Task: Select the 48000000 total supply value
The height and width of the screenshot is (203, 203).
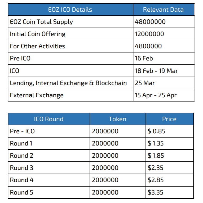Action: [x=150, y=22]
